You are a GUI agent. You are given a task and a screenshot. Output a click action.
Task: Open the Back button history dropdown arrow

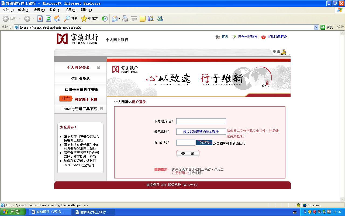coord(20,19)
